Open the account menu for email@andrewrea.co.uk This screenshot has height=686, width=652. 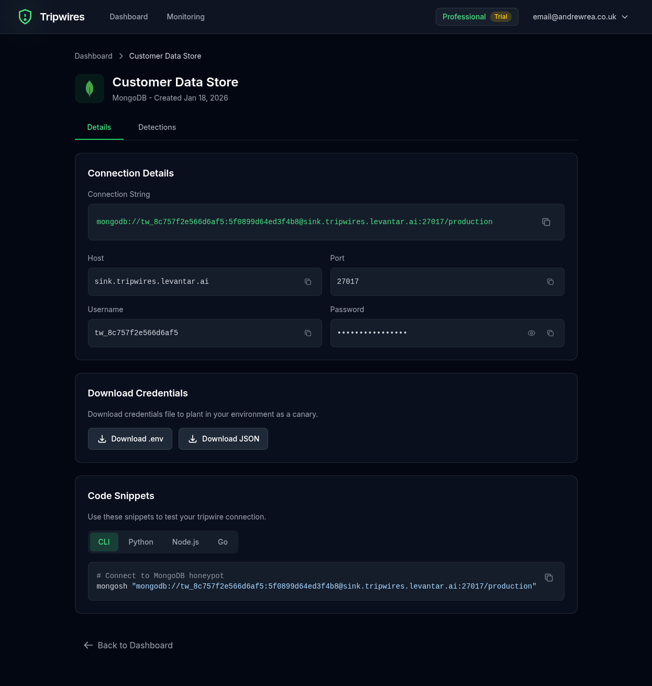(x=574, y=17)
